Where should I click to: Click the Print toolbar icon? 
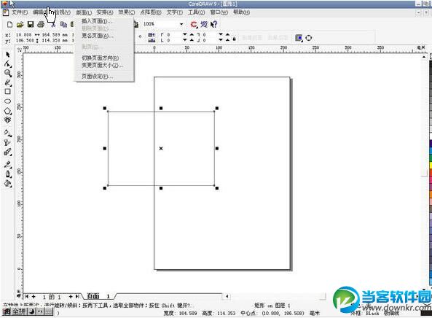[x=41, y=25]
